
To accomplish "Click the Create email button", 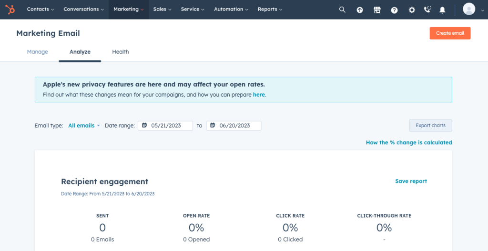I will point(450,33).
